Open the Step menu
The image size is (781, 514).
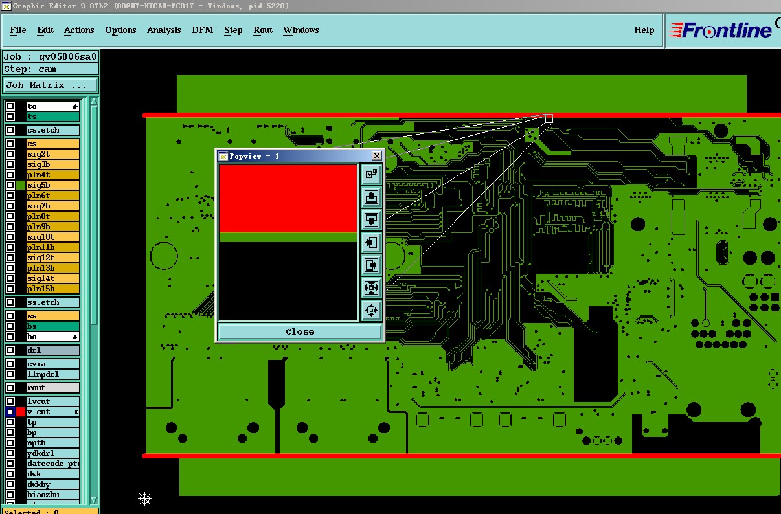pyautogui.click(x=233, y=30)
